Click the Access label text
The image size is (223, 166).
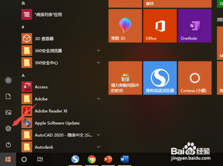41,87
